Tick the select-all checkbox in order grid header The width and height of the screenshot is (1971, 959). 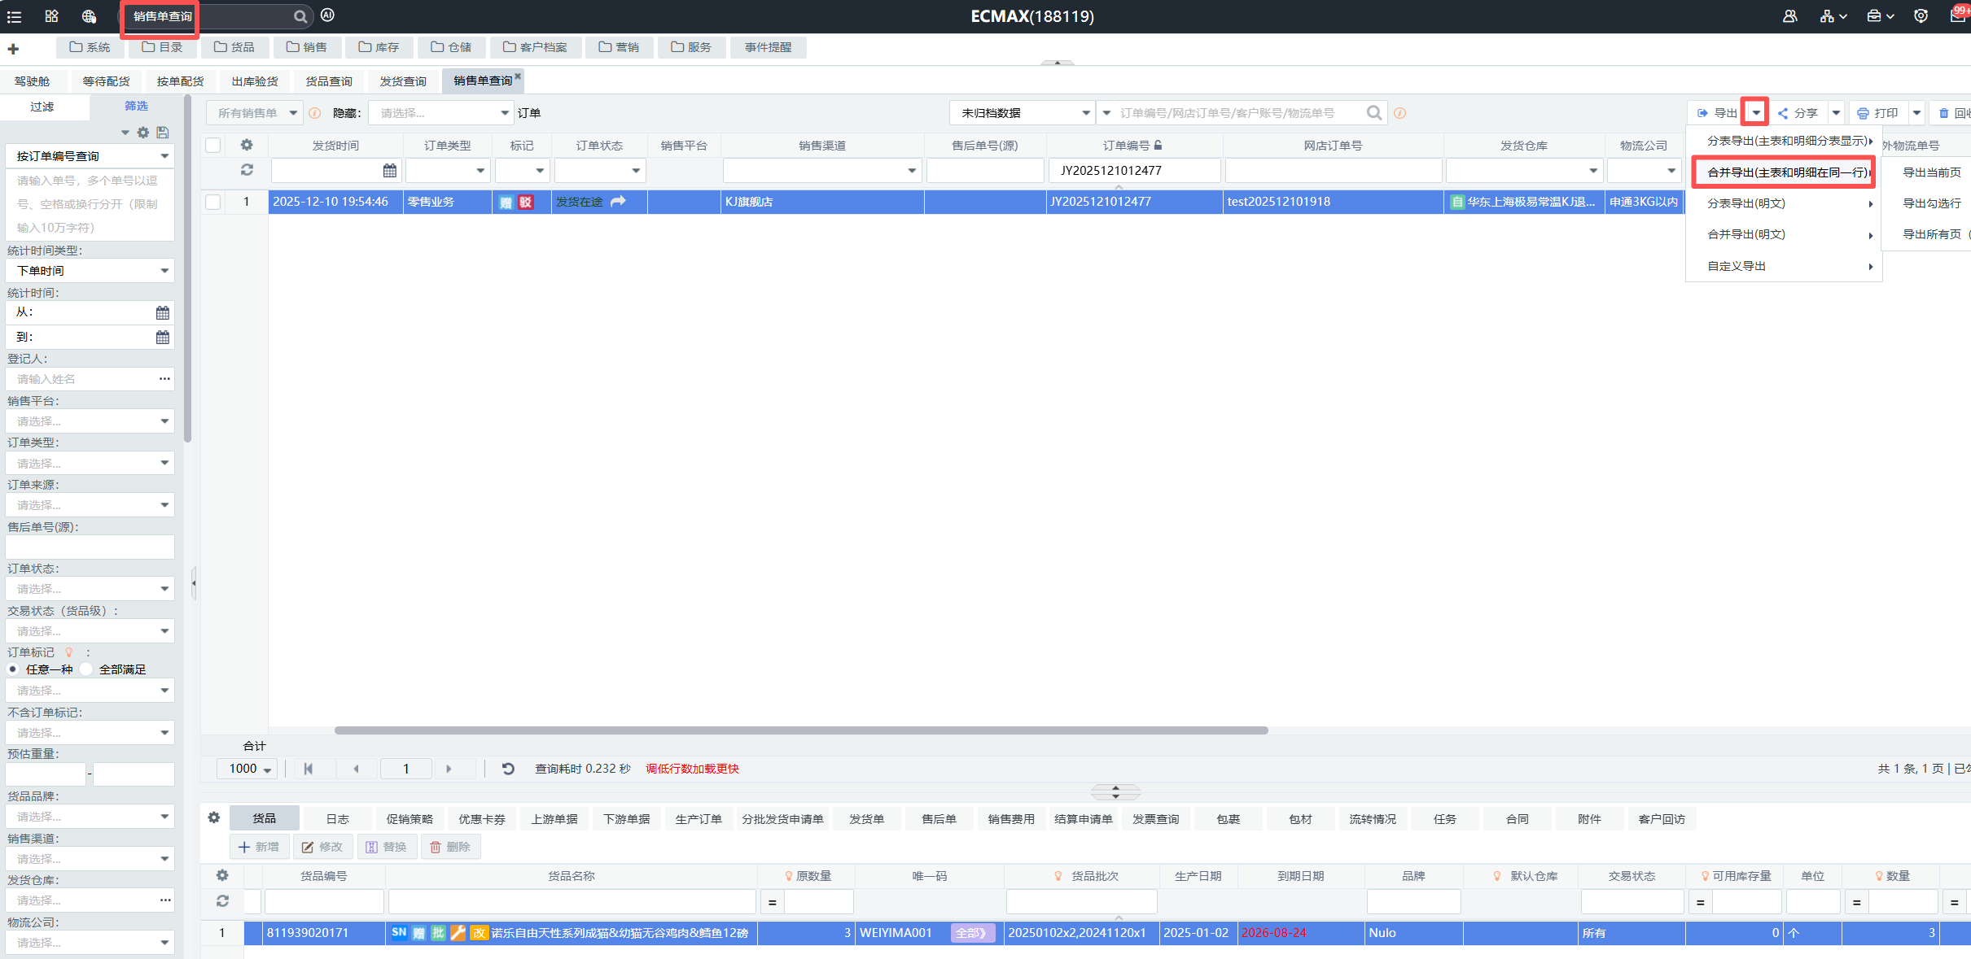pyautogui.click(x=213, y=146)
